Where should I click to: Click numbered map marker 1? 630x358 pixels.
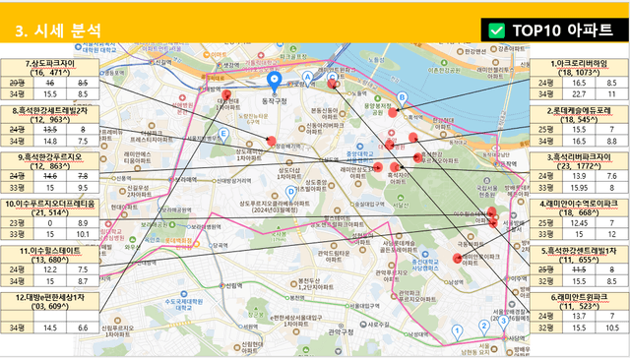tap(457, 332)
